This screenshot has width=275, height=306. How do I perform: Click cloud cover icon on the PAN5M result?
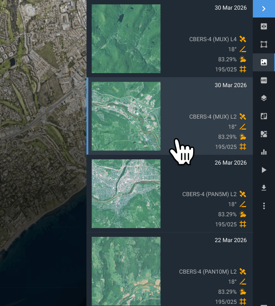[x=243, y=215]
